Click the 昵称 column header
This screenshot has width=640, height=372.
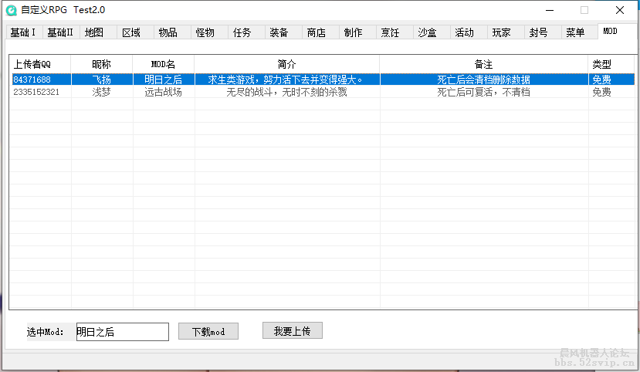click(102, 64)
